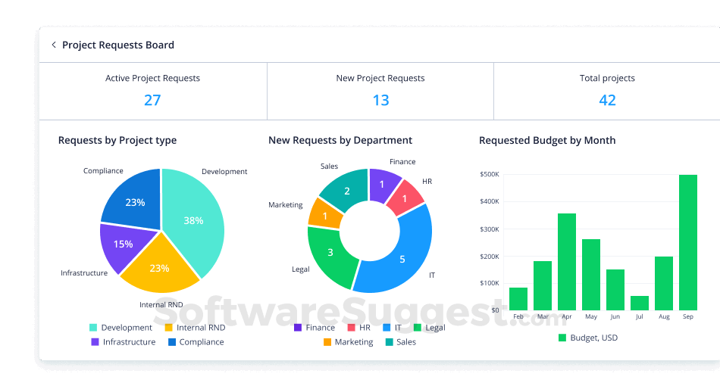
Task: Open Total projects count 42
Action: click(x=607, y=100)
